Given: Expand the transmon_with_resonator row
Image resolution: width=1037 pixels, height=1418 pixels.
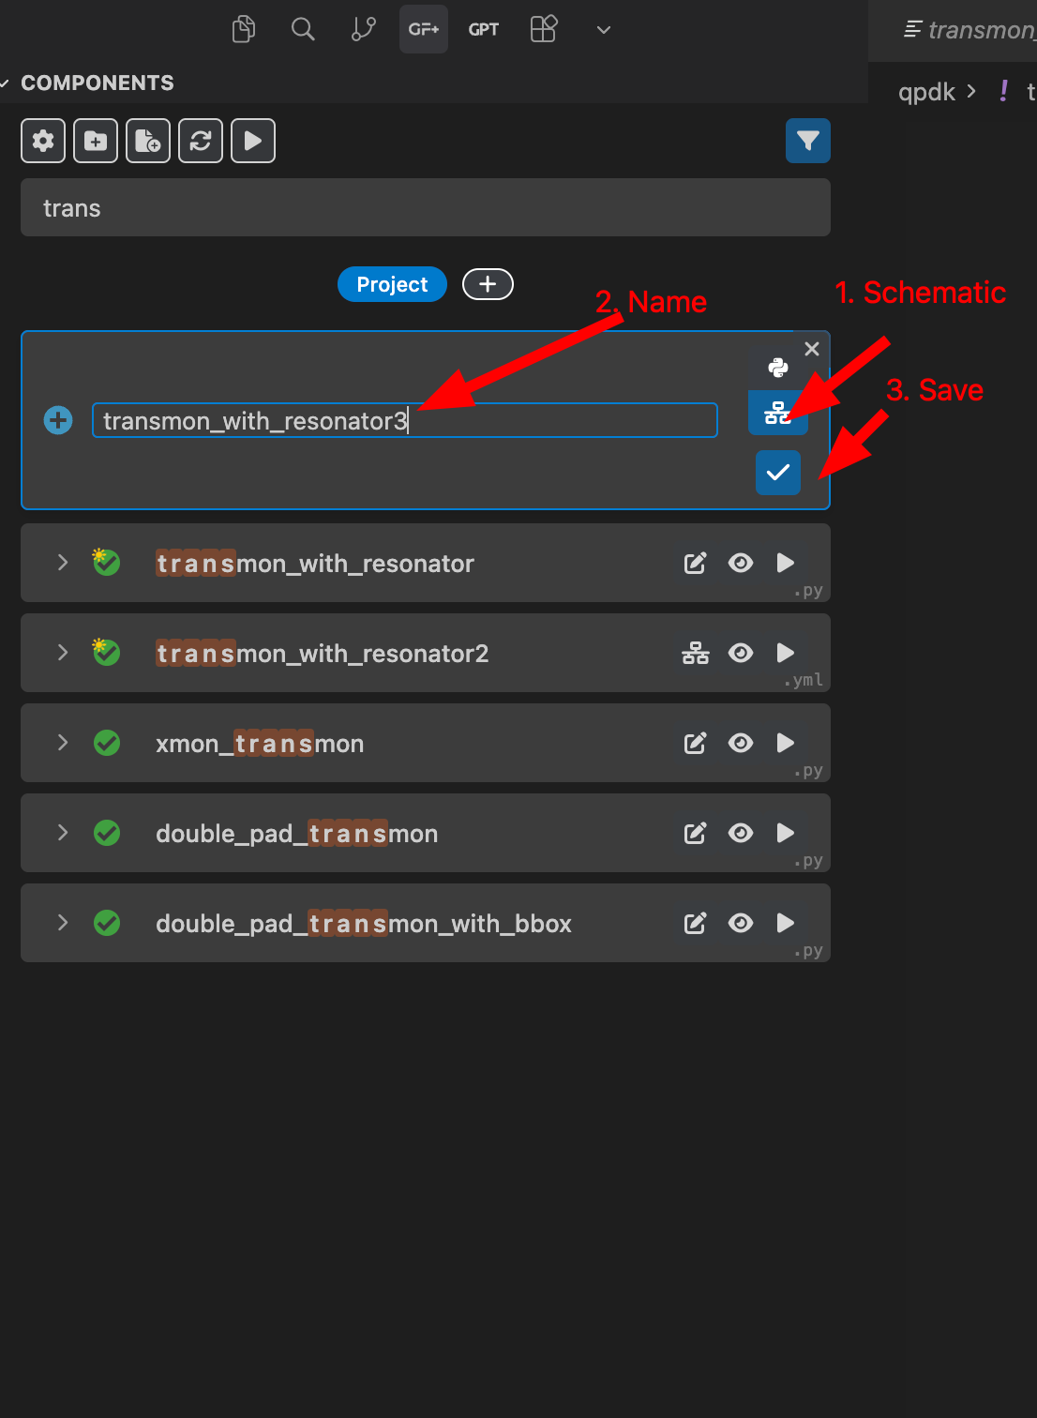Looking at the screenshot, I should tap(63, 563).
